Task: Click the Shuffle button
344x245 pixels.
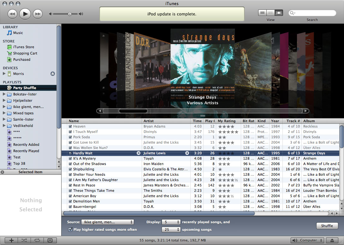Action: [327, 226]
